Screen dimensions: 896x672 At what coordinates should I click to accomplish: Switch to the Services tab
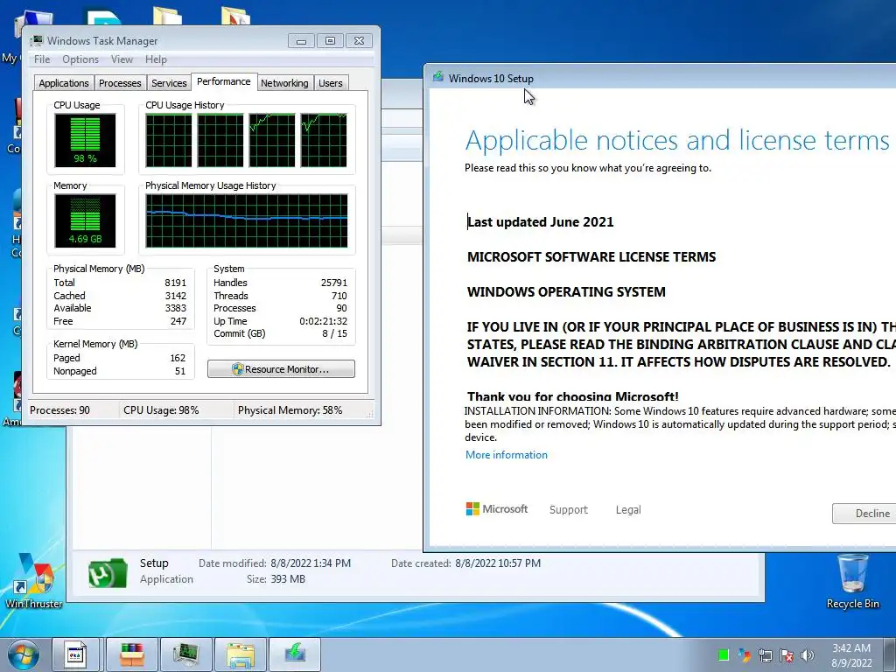tap(169, 83)
